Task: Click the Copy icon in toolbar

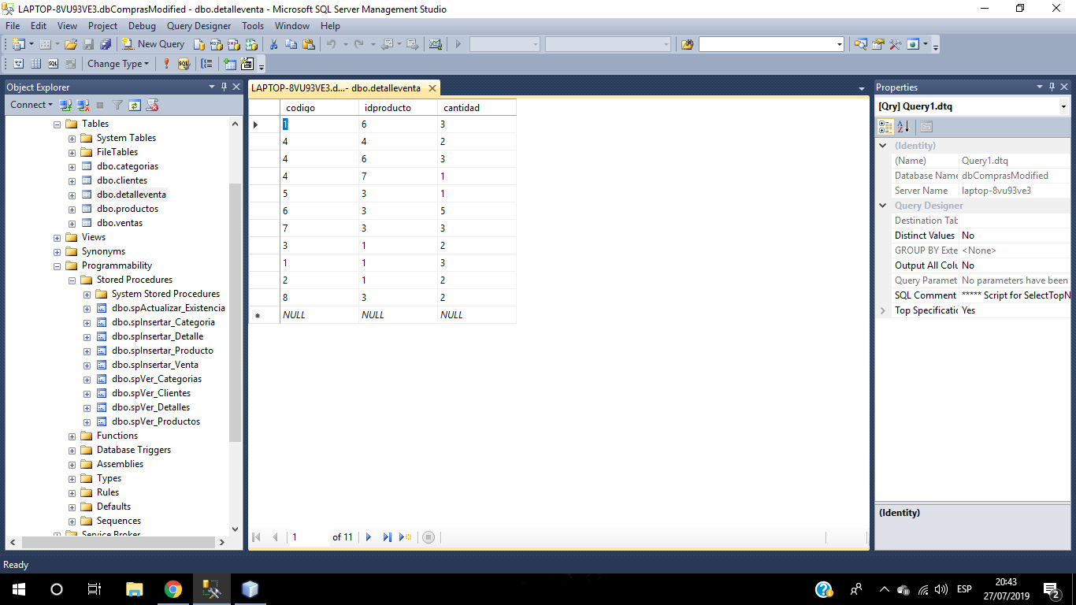Action: pos(291,44)
